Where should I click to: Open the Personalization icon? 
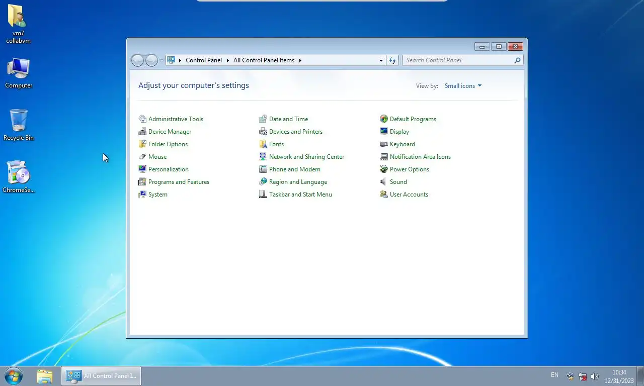142,169
